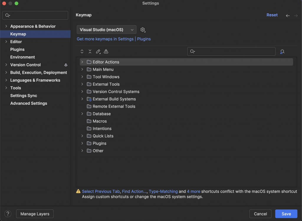Click the pencil Edit Shortcut icon

pyautogui.click(x=98, y=52)
